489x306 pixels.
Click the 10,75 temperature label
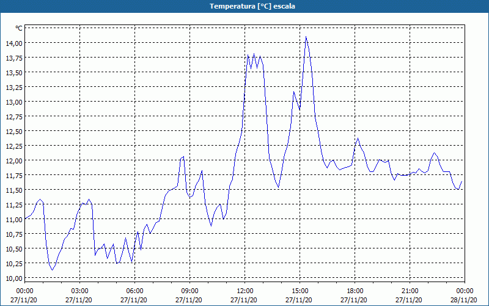(x=14, y=234)
